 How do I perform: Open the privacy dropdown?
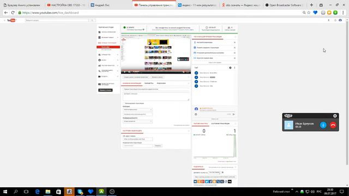click(137, 121)
